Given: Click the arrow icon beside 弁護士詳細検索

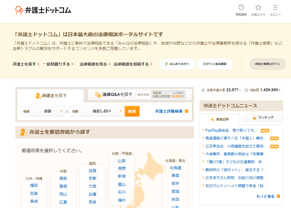Looking at the screenshot, I should point(187,111).
